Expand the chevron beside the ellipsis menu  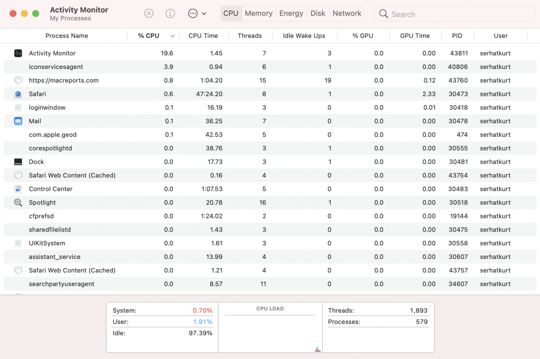click(204, 14)
